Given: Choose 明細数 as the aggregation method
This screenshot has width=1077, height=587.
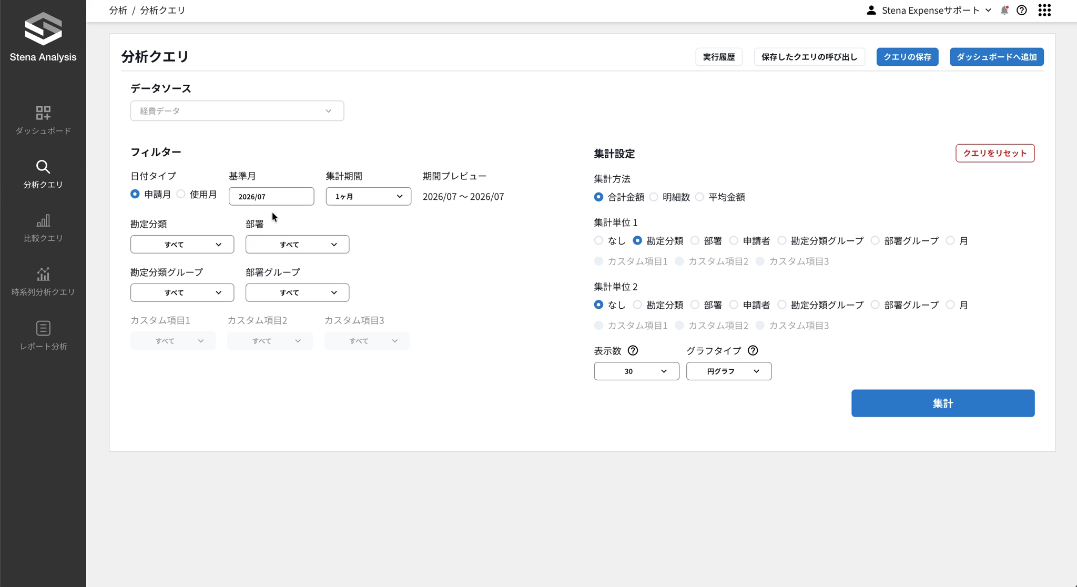Looking at the screenshot, I should coord(654,197).
